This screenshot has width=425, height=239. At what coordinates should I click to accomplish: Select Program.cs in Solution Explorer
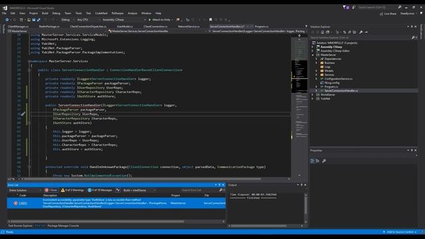[x=331, y=87]
